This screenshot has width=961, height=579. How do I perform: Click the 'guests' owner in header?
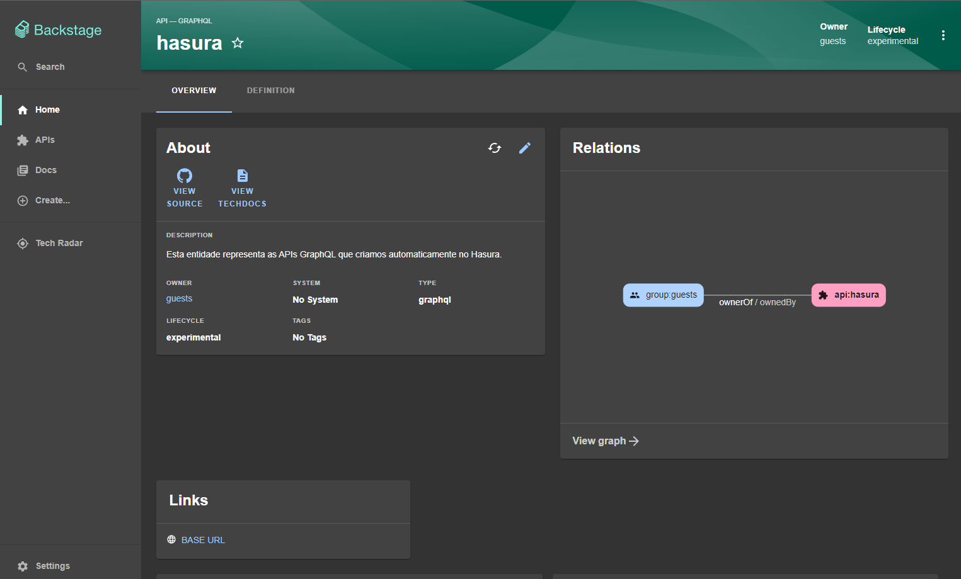(x=833, y=41)
